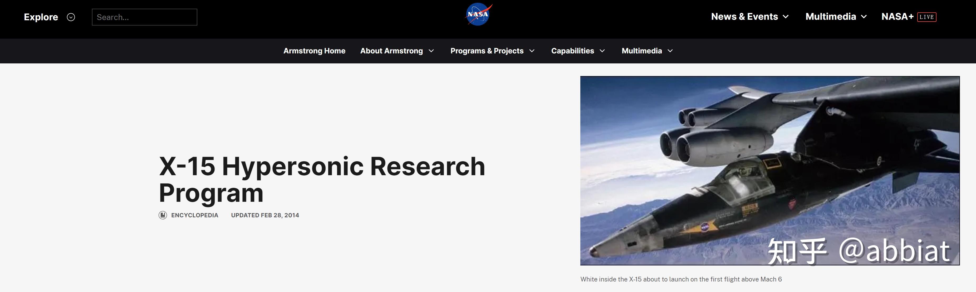
Task: Expand the Explore menu
Action: click(x=41, y=17)
